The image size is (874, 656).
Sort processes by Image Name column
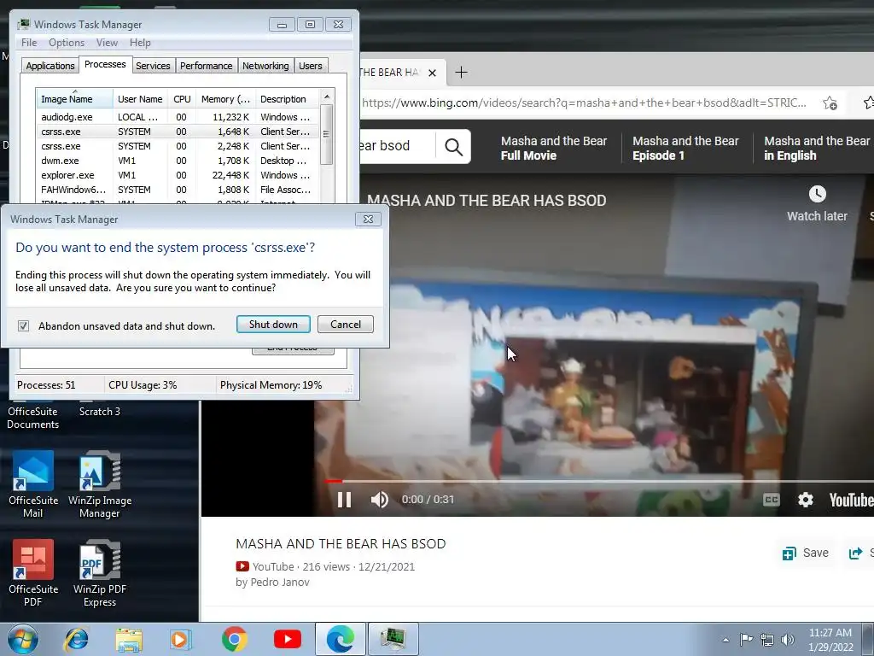click(x=73, y=99)
